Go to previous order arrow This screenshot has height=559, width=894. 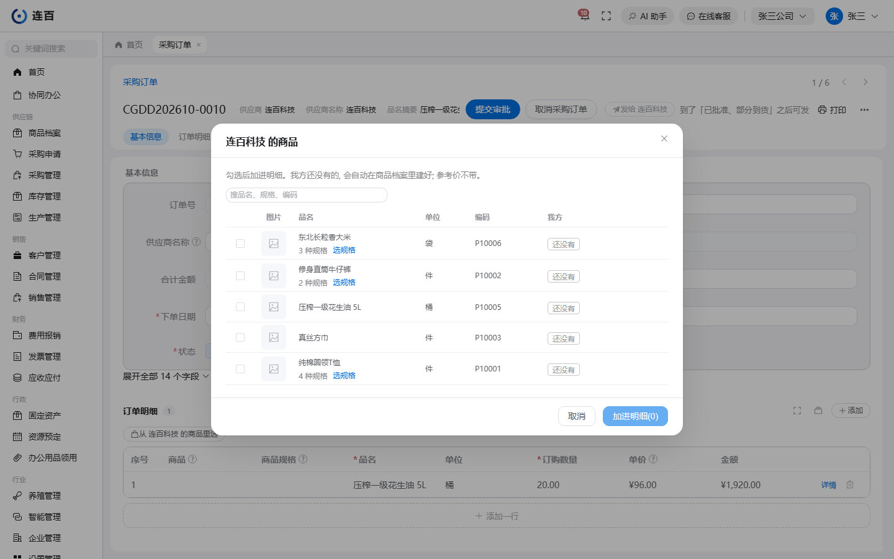[844, 82]
